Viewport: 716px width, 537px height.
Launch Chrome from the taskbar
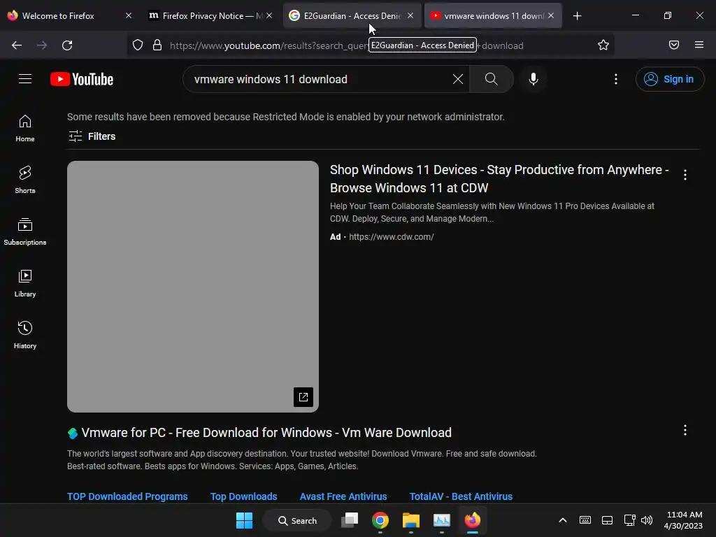[x=380, y=520]
